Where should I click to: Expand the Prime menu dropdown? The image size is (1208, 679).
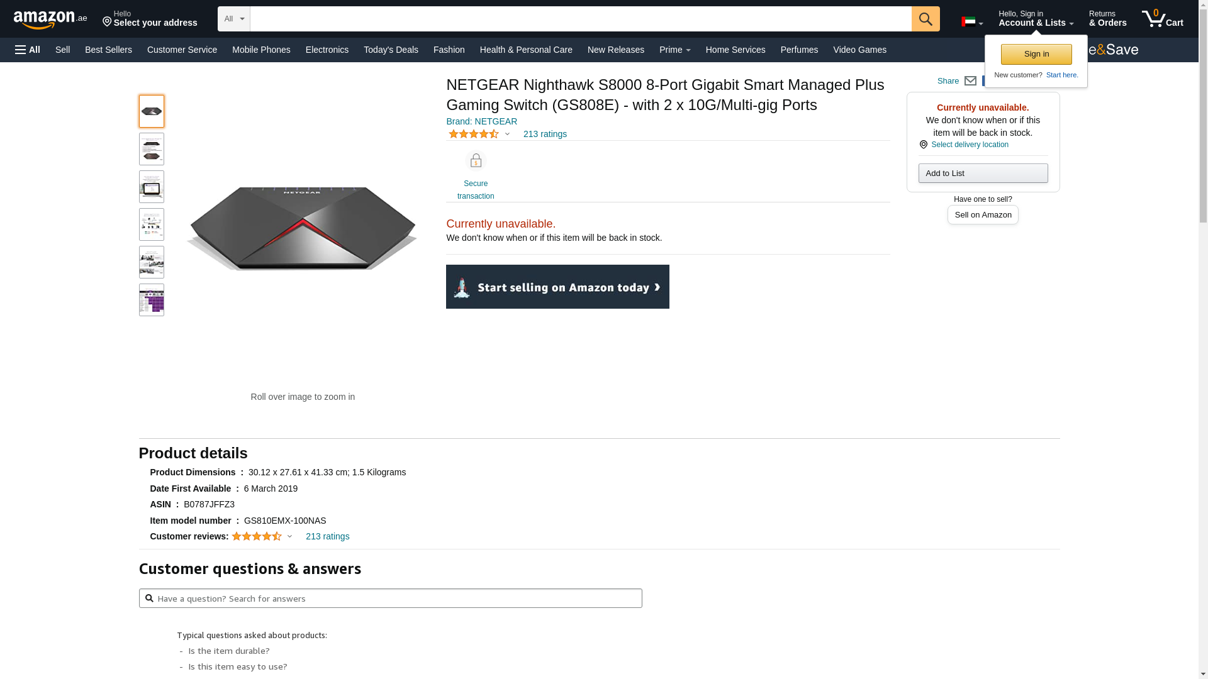click(674, 50)
